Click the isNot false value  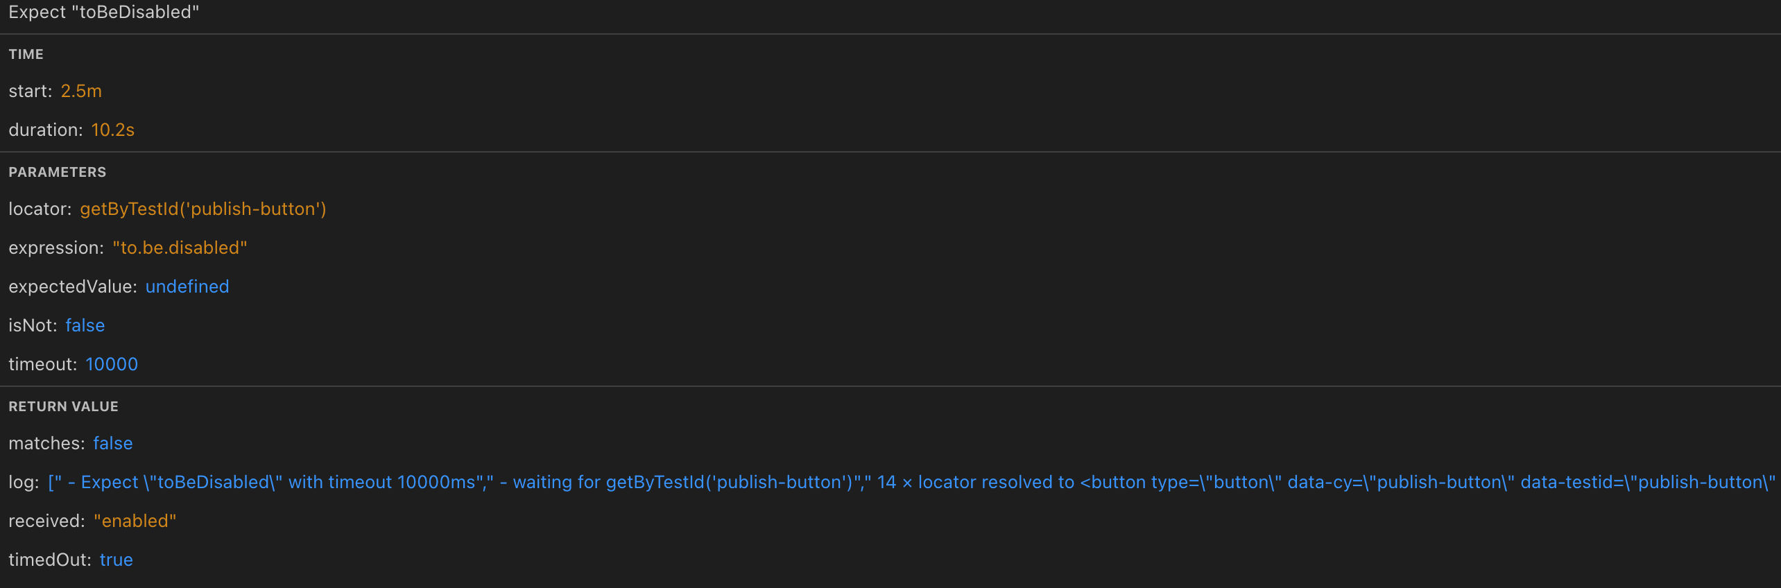pos(85,325)
